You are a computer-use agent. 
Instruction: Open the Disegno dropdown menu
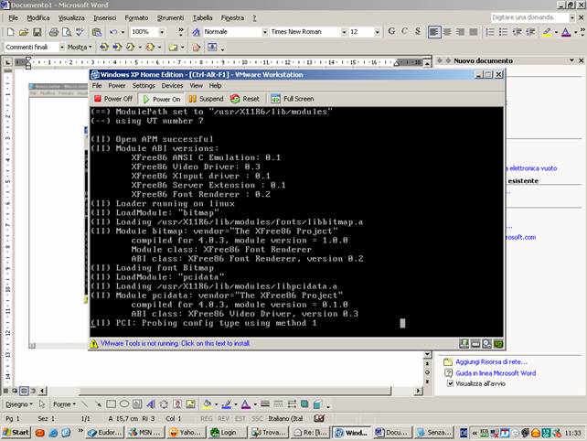coord(19,404)
